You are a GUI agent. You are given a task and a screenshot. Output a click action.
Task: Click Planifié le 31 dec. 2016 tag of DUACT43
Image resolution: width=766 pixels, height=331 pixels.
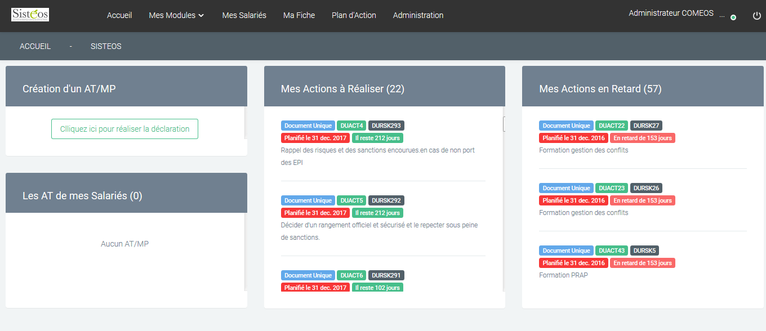(x=573, y=263)
